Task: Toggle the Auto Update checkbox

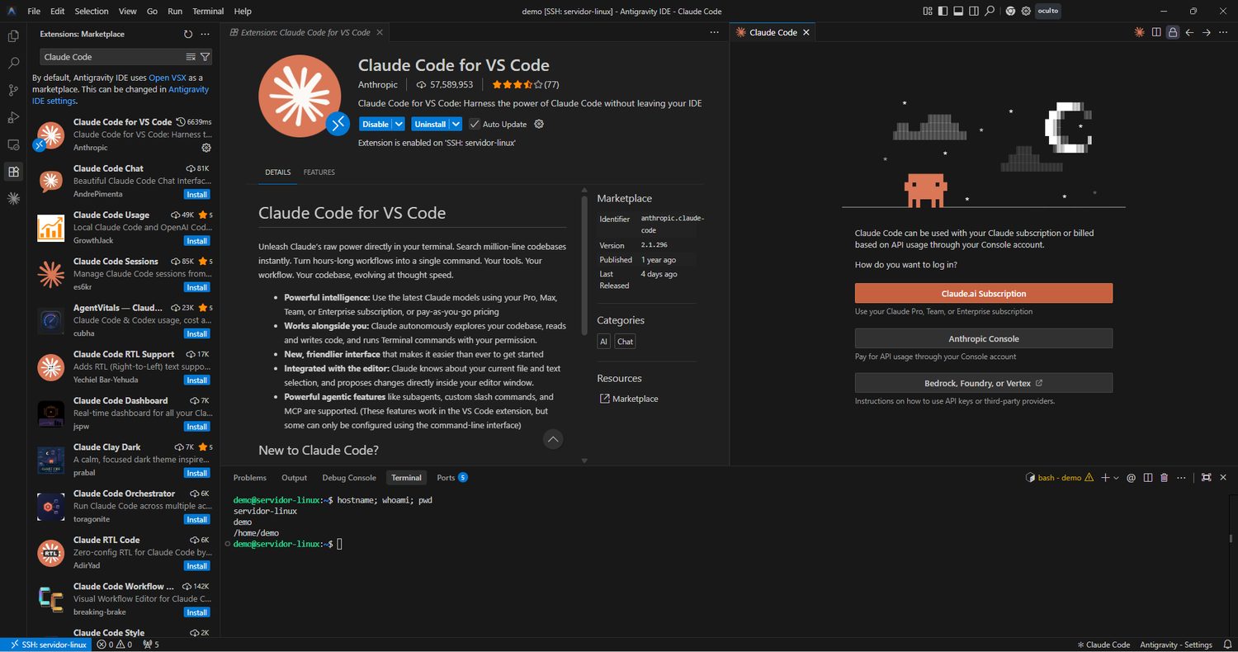Action: point(475,124)
